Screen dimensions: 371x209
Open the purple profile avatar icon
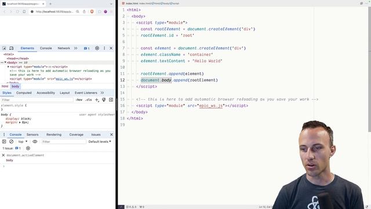point(106,12)
